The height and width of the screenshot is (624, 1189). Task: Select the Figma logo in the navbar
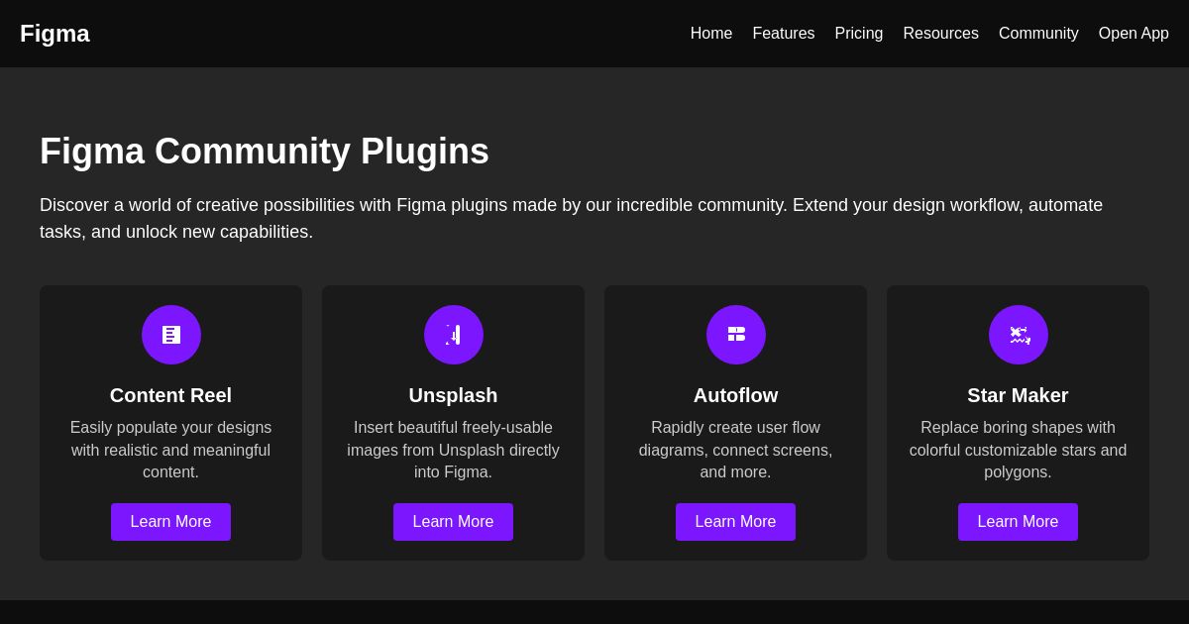pos(54,33)
